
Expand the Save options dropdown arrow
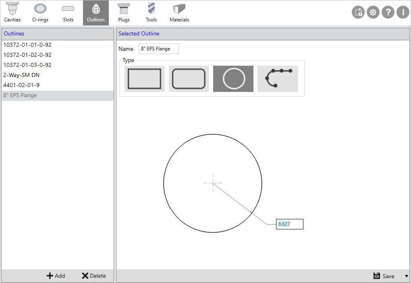point(406,276)
